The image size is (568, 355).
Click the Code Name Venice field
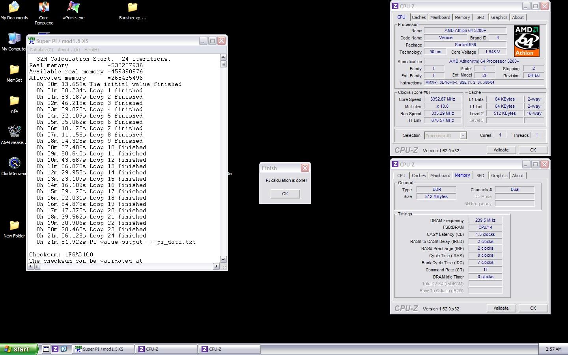[x=446, y=38]
